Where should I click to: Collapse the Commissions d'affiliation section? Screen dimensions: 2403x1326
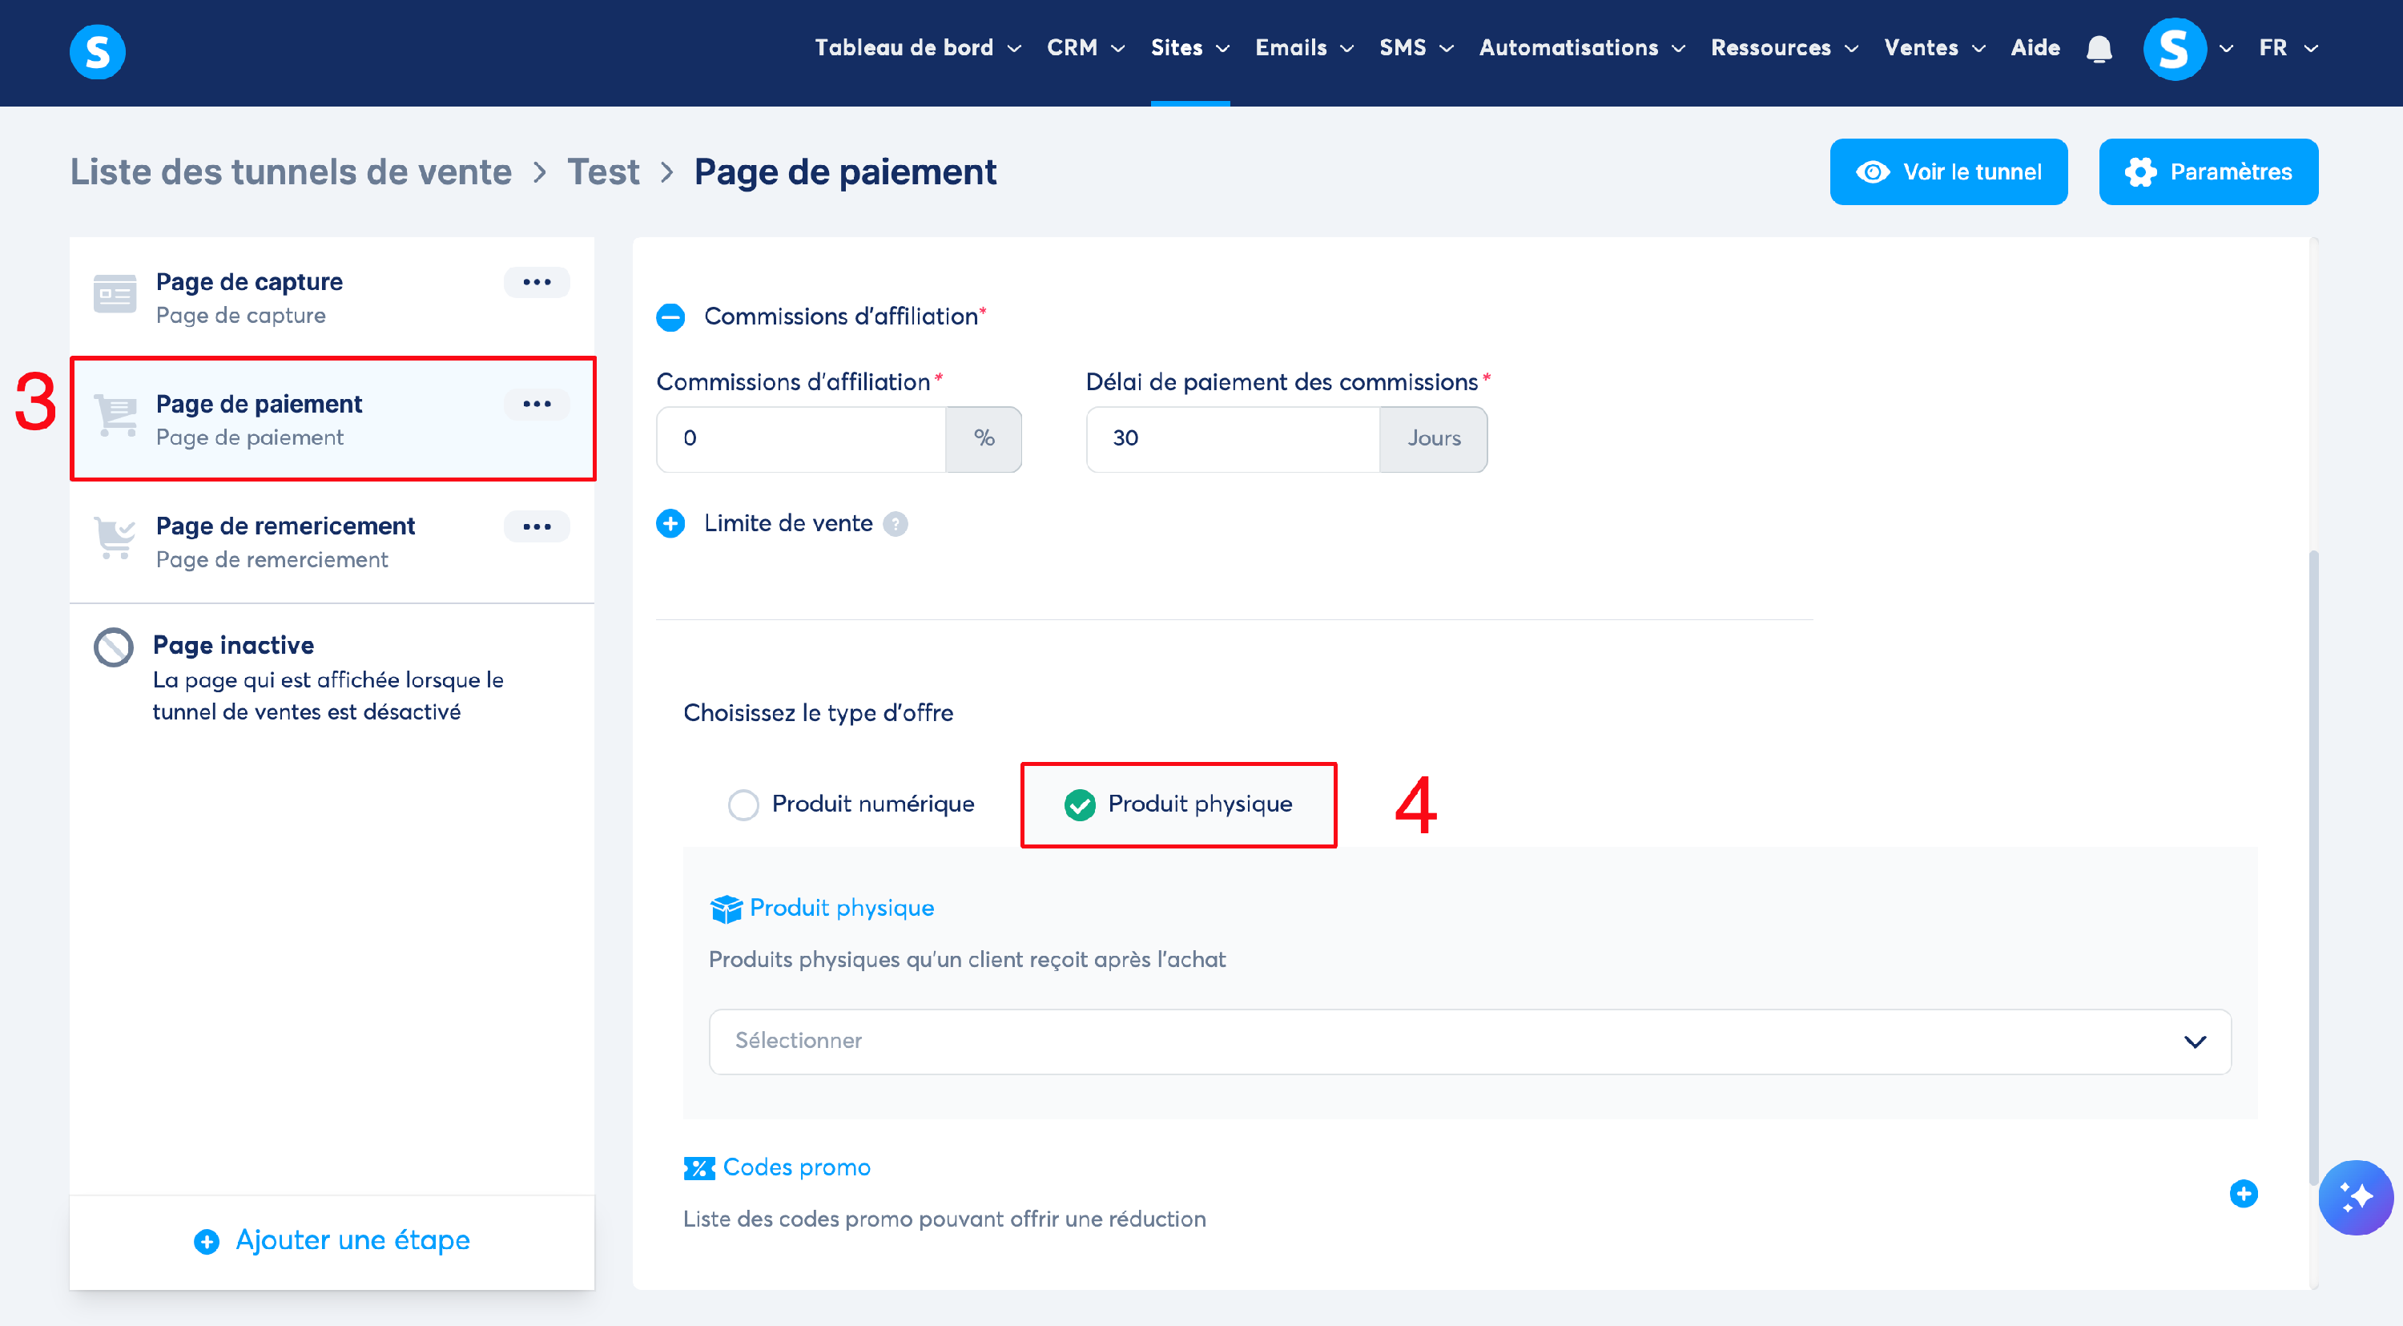pyautogui.click(x=670, y=317)
